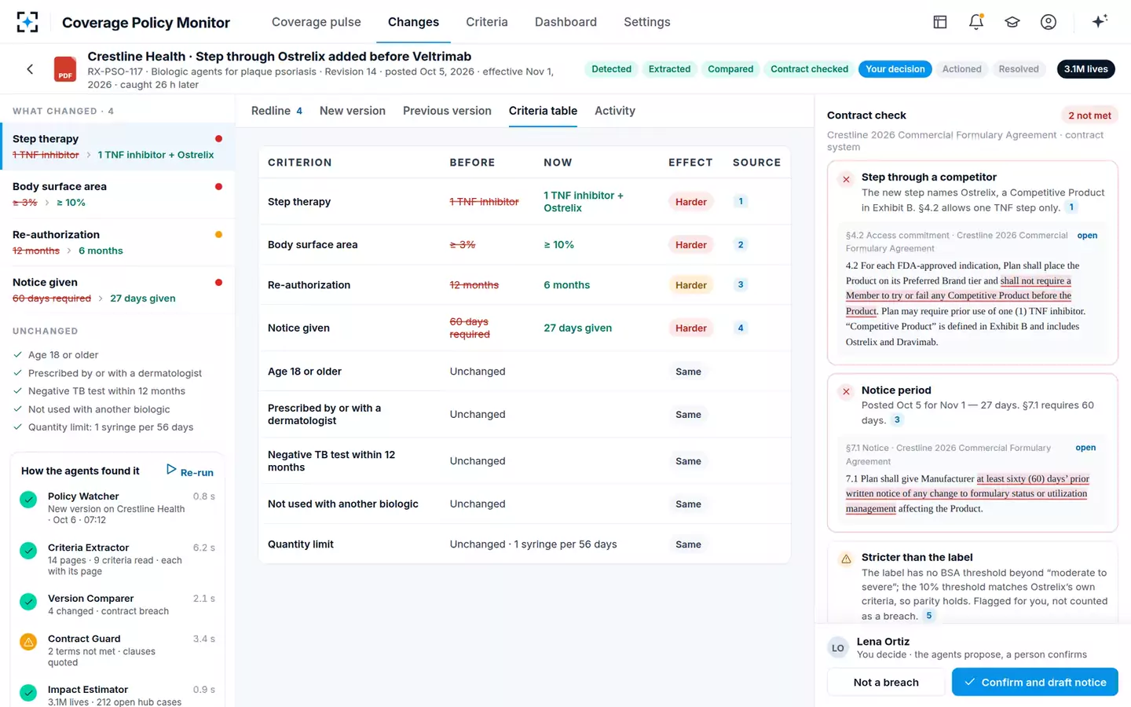Click Policy Watcher green check icon
The width and height of the screenshot is (1131, 707).
pos(28,499)
